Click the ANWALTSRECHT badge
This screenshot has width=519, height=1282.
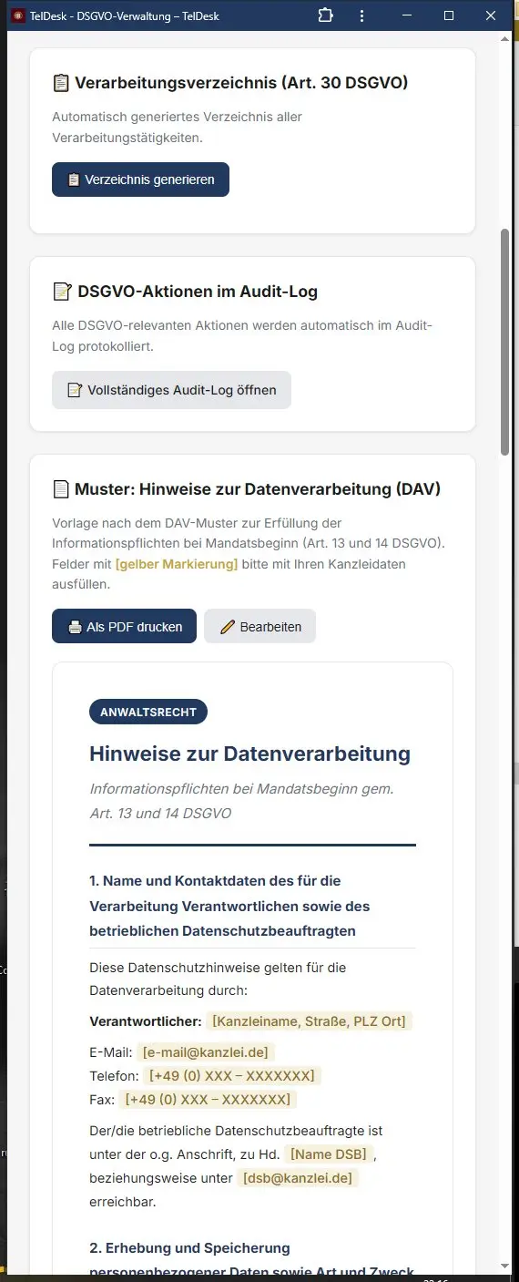[x=148, y=712]
